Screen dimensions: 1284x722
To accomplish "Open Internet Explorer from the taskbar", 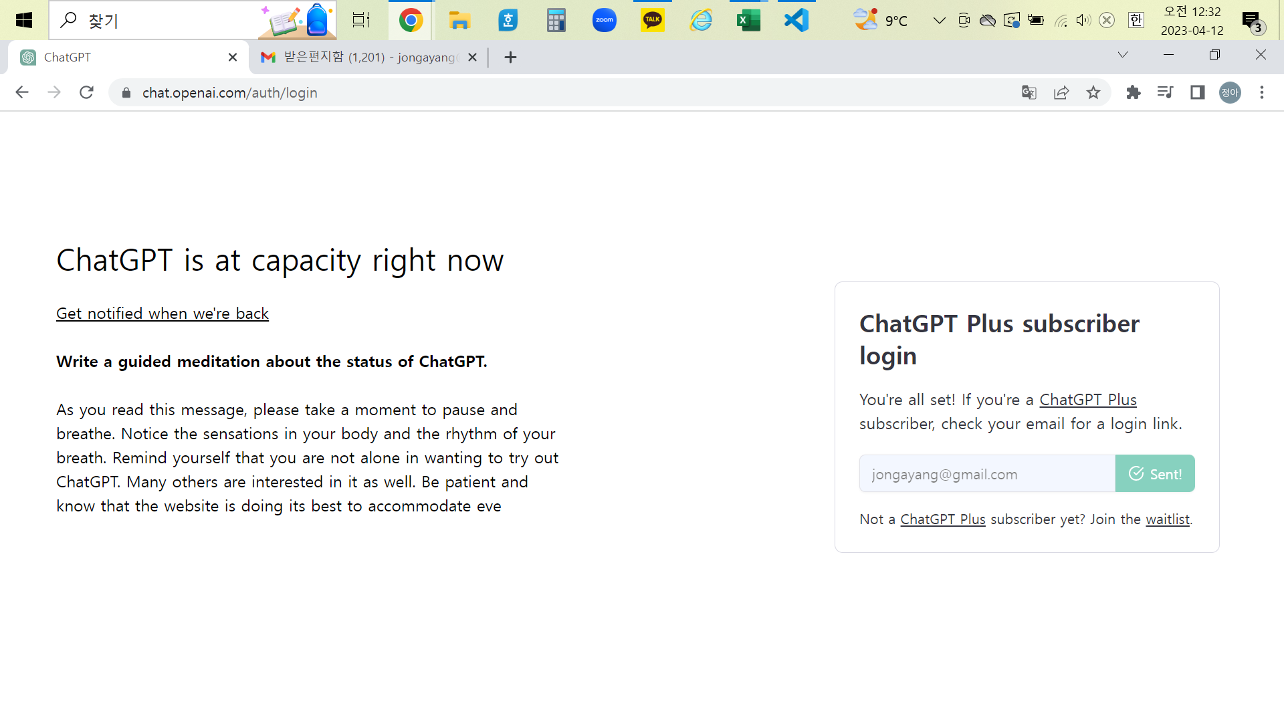I will [x=701, y=20].
